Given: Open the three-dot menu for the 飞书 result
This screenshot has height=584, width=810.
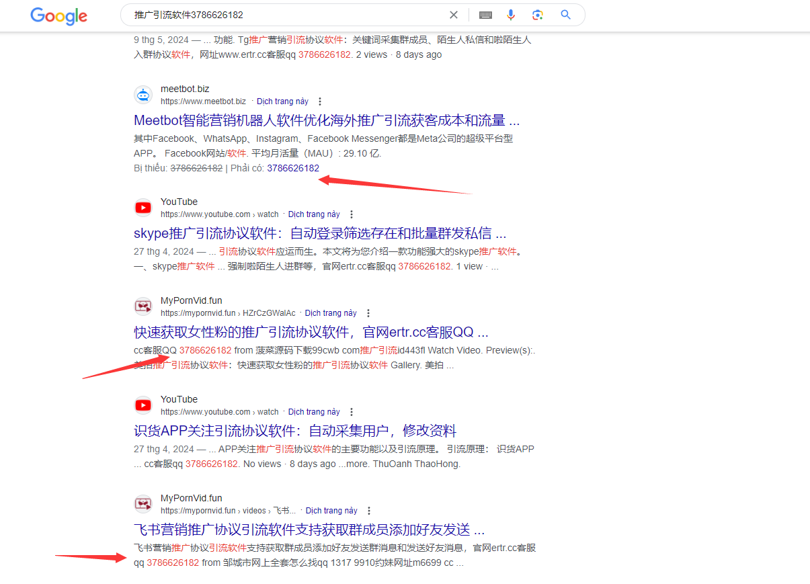Looking at the screenshot, I should click(x=369, y=510).
